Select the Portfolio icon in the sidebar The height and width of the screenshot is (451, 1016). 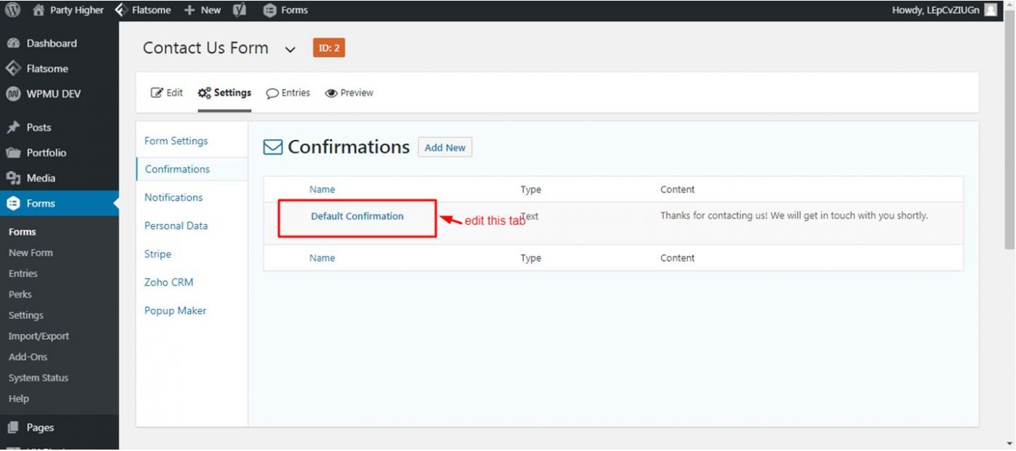pyautogui.click(x=15, y=152)
